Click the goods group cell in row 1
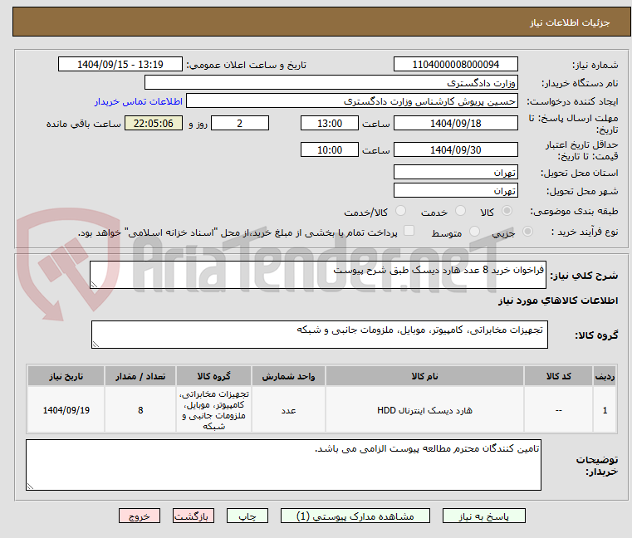Screen dimensions: 632x538 [213, 410]
